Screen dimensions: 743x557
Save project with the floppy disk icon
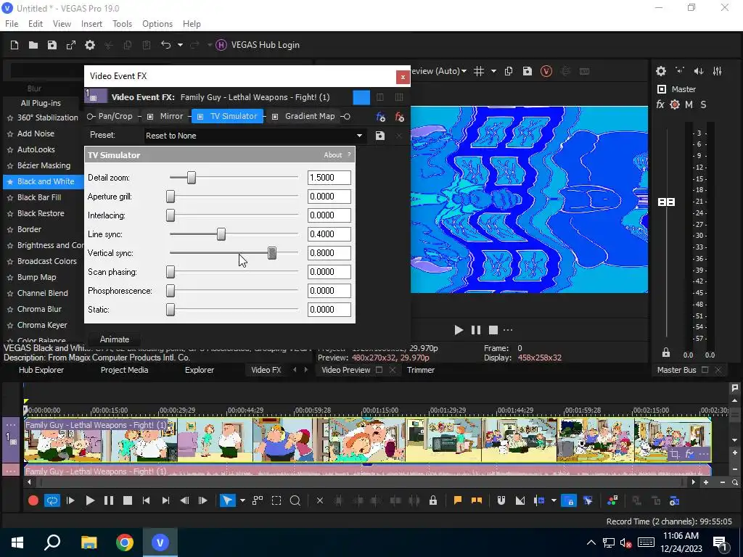pyautogui.click(x=52, y=45)
